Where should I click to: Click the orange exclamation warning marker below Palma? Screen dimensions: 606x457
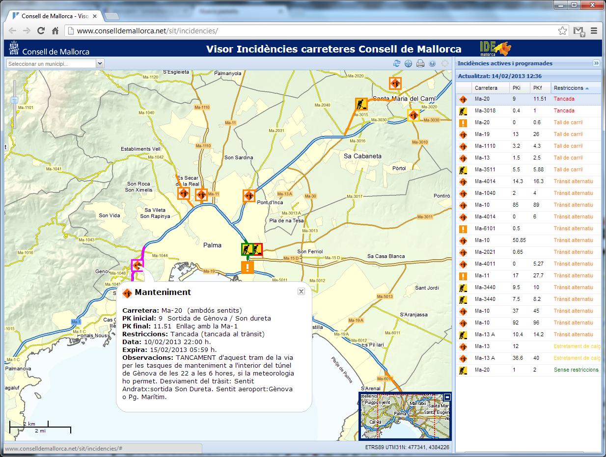tap(248, 268)
